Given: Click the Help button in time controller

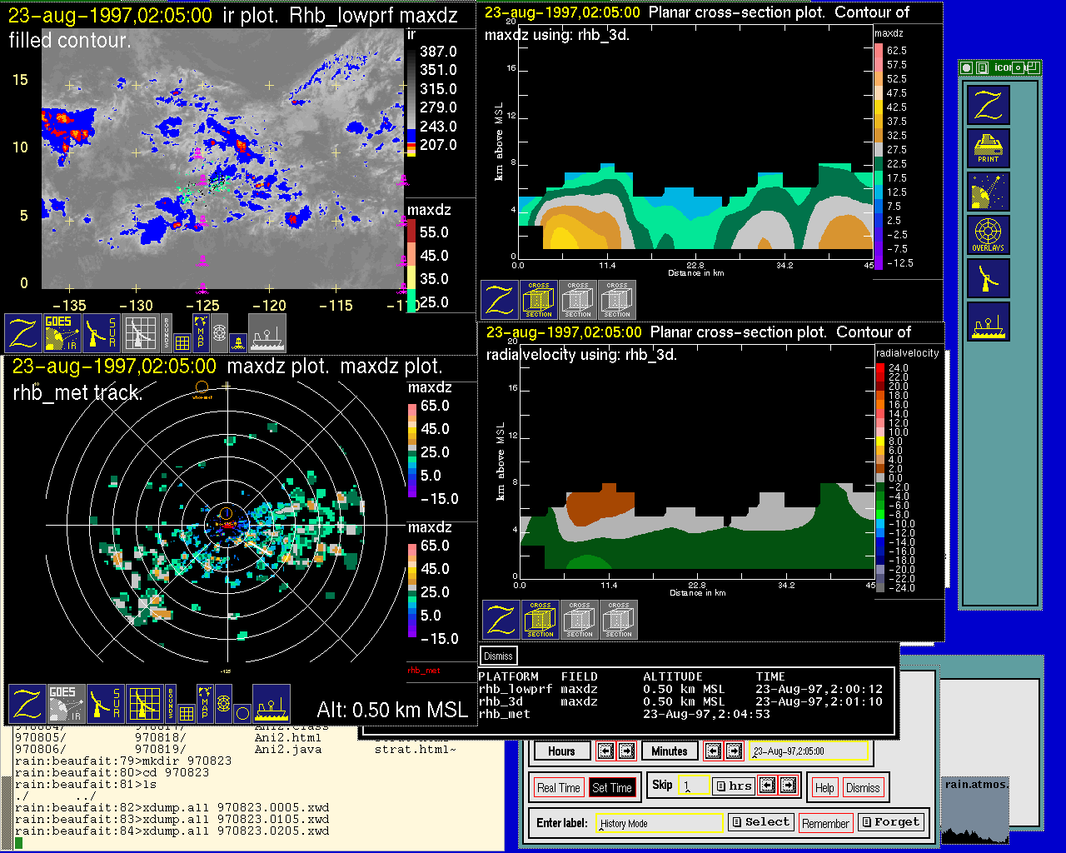Looking at the screenshot, I should coord(824,788).
